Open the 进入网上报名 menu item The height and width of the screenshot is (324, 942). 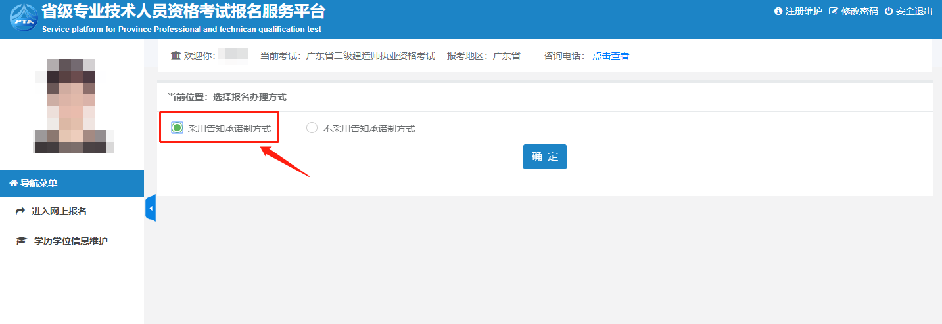(x=59, y=211)
